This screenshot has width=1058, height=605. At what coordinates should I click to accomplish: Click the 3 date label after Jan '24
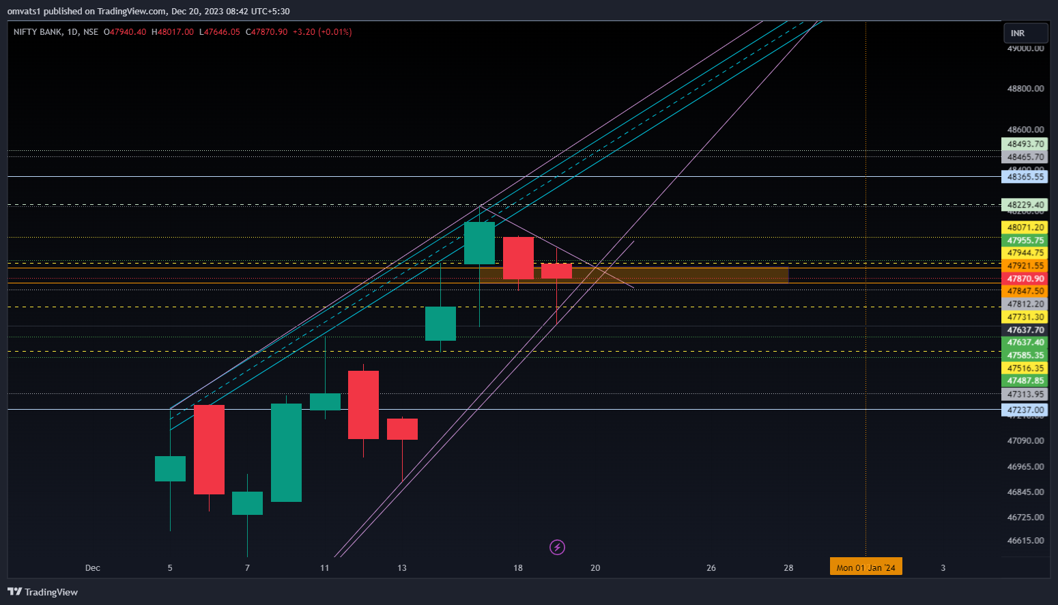[x=943, y=568]
